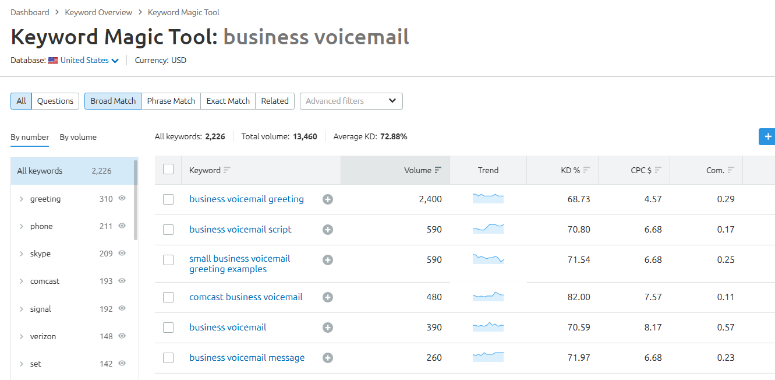Click the blue plus button at right edge
This screenshot has height=380, width=775.
coord(767,136)
